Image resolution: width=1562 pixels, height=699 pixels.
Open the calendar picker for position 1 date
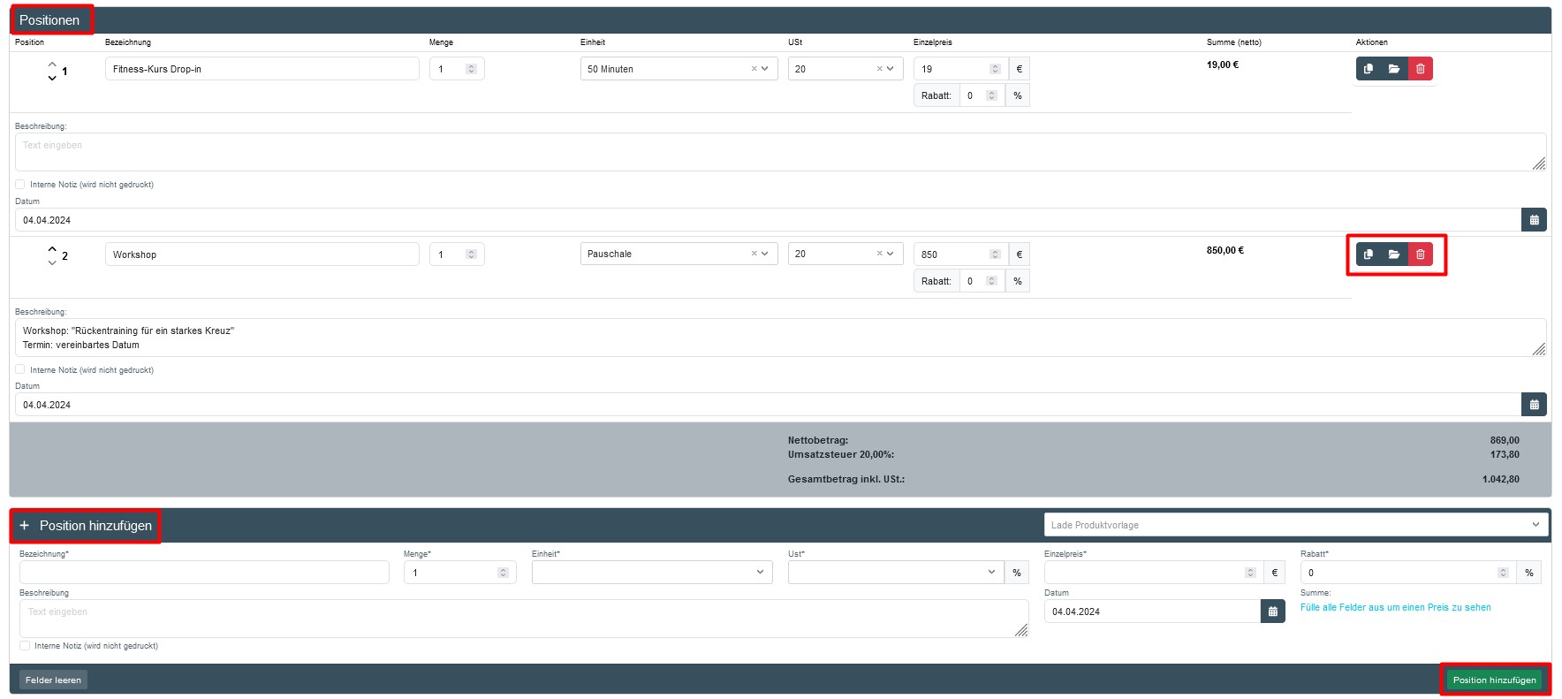click(x=1534, y=220)
